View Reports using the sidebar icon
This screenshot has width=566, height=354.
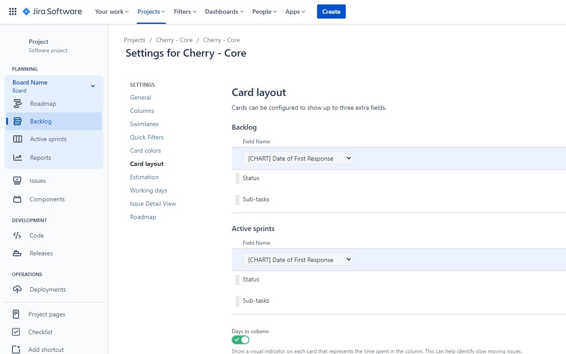(x=17, y=157)
